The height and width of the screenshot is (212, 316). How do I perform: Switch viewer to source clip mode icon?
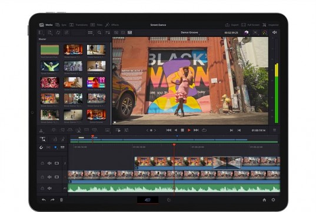coord(117,32)
